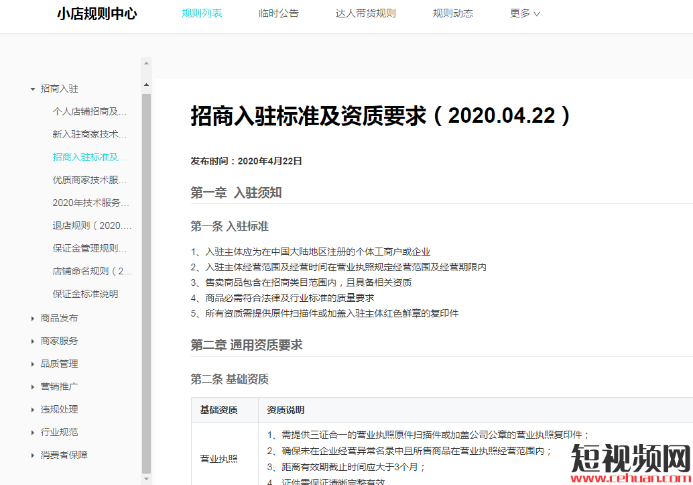Click the sidebar scrollbar thumb
Viewport: 693px width, 485px height.
[146, 283]
